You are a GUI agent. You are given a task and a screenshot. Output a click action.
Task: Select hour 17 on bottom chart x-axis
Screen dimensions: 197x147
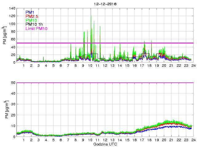tap(142, 140)
